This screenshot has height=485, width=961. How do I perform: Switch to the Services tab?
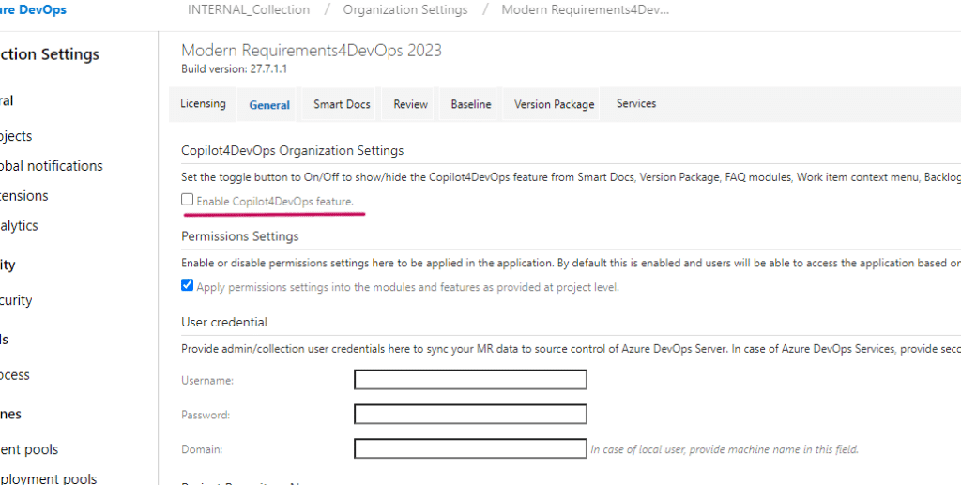point(636,103)
